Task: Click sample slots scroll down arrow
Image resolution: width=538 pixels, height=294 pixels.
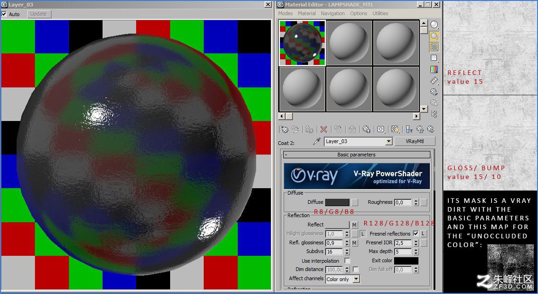Action: (424, 109)
